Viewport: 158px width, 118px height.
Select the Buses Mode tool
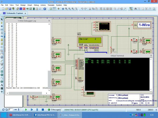tap(2, 36)
